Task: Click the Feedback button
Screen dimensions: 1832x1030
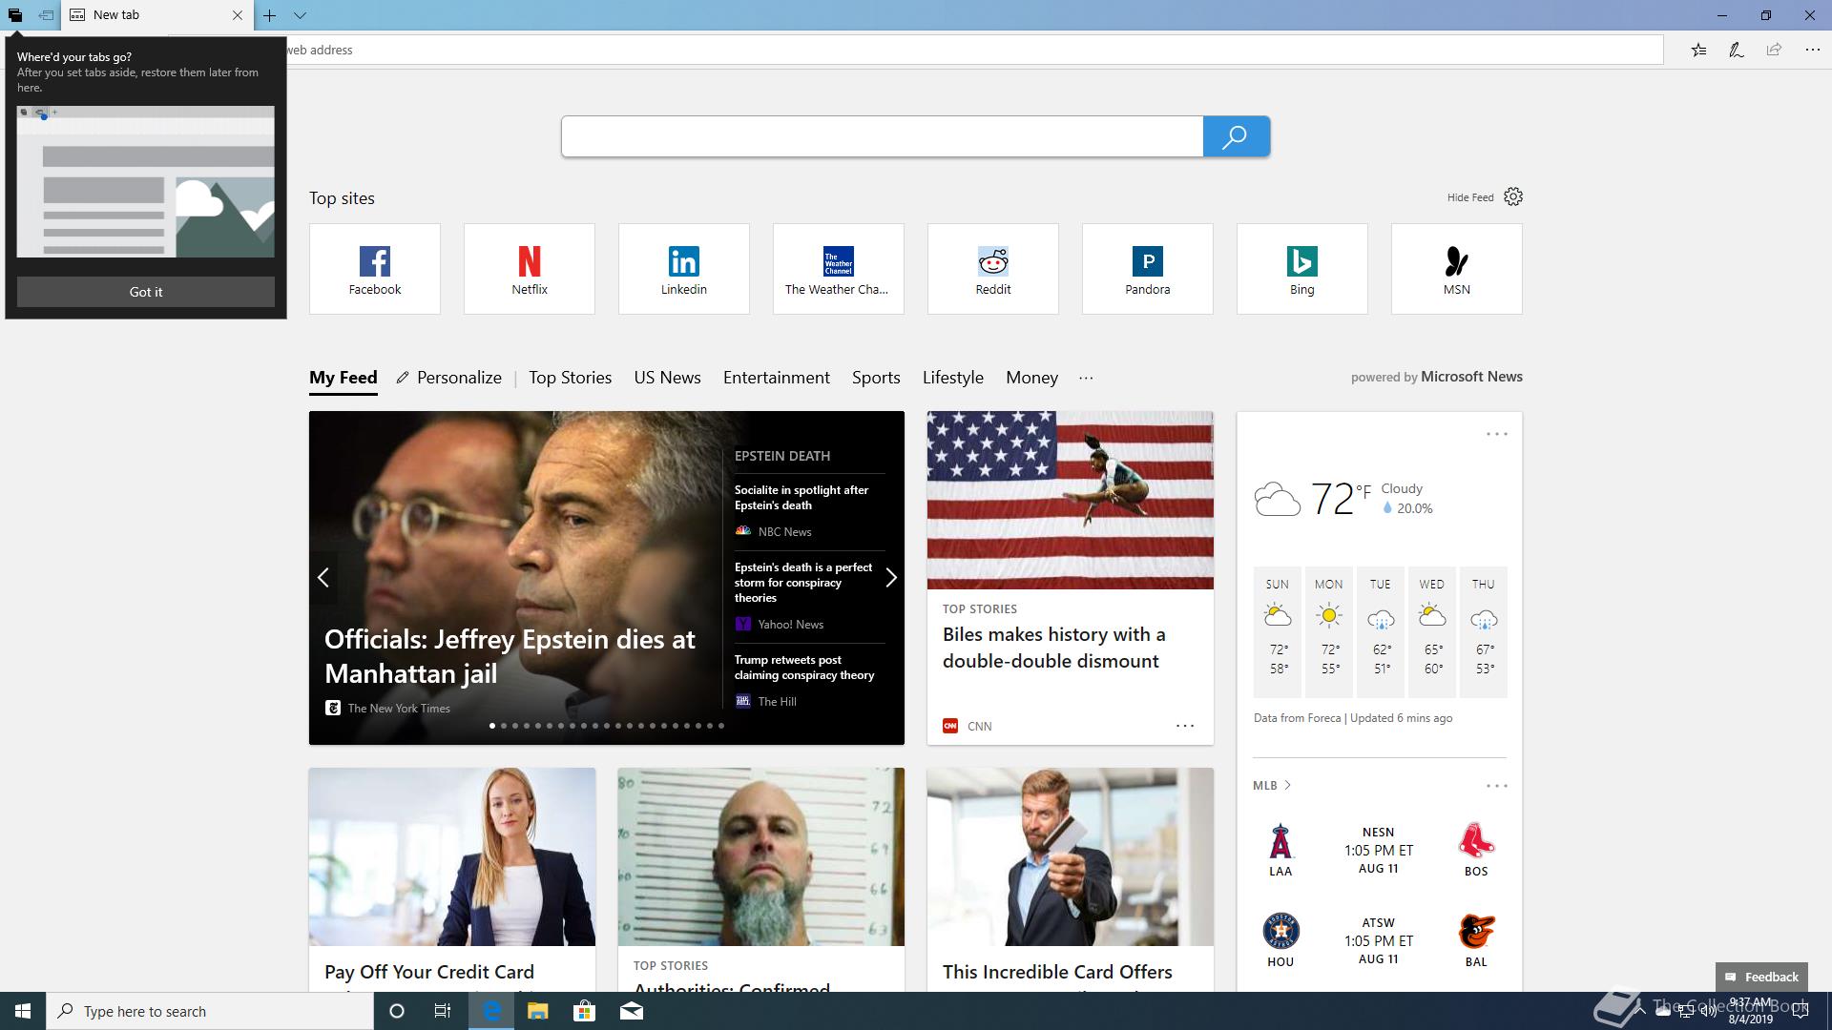Action: click(x=1761, y=977)
